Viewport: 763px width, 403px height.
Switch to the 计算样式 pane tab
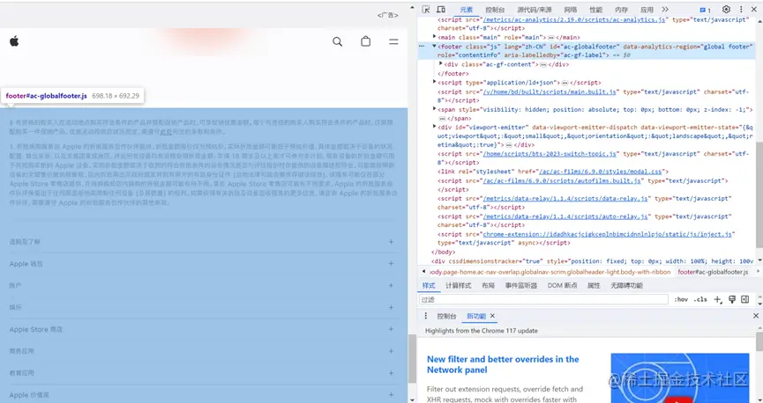click(x=458, y=285)
